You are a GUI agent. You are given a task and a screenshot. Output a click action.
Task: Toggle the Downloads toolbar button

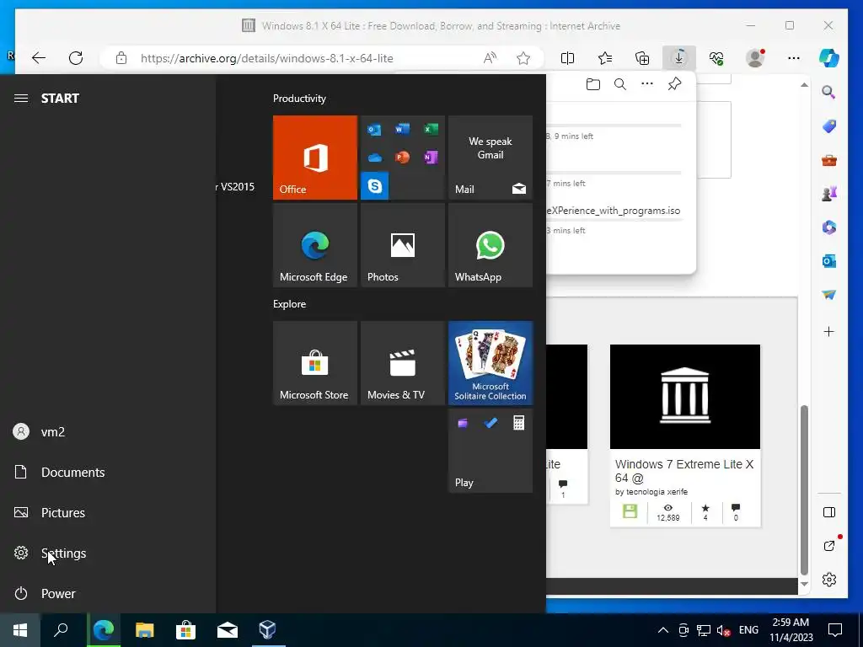[x=679, y=58]
